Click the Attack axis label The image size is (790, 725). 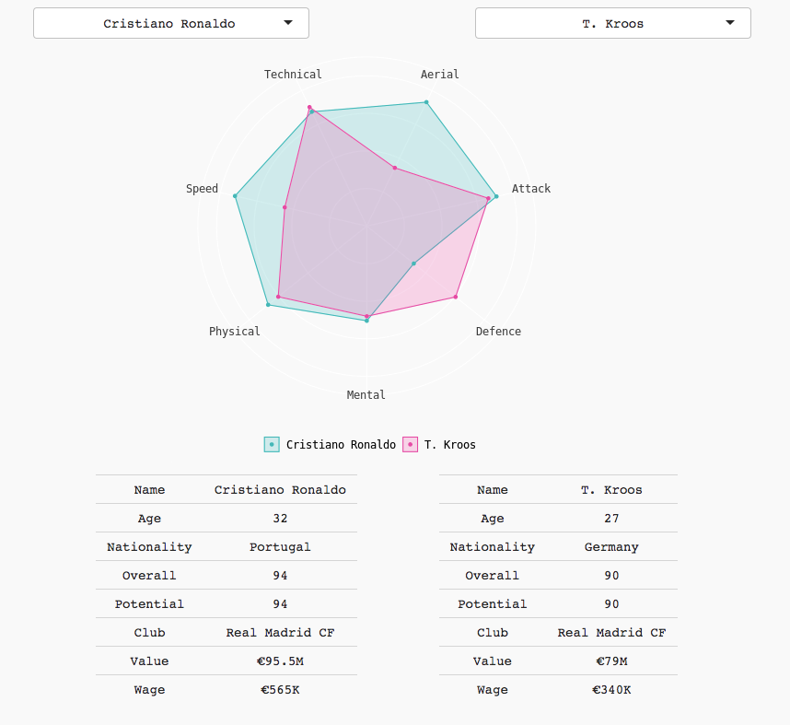point(531,188)
